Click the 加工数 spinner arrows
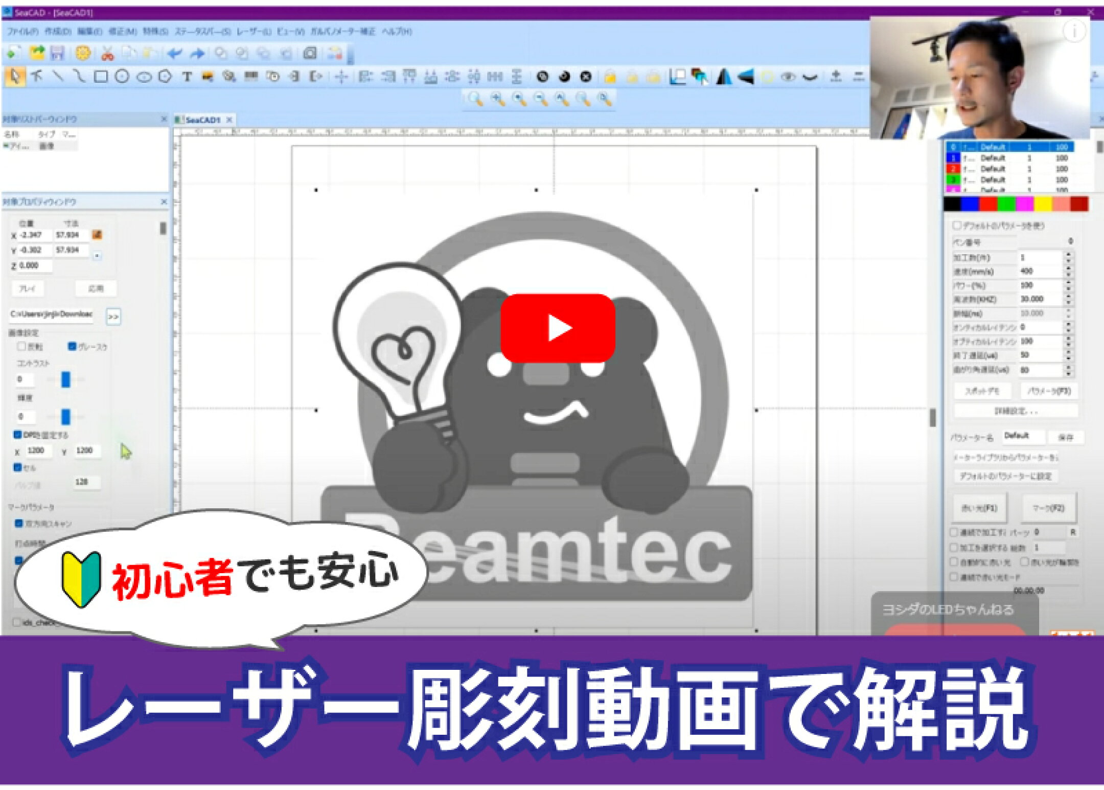 1068,257
